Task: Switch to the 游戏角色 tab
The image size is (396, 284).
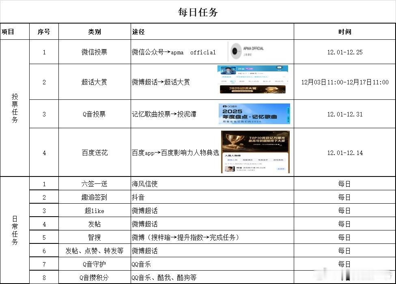Action: click(x=278, y=160)
